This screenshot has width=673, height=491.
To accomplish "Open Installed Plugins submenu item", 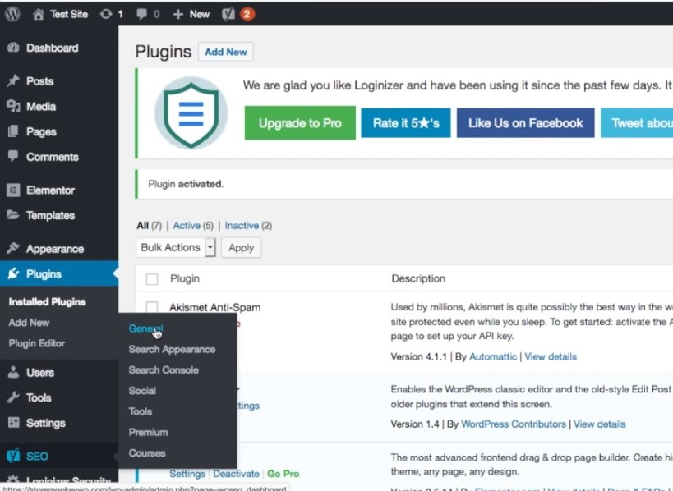I will pyautogui.click(x=47, y=301).
